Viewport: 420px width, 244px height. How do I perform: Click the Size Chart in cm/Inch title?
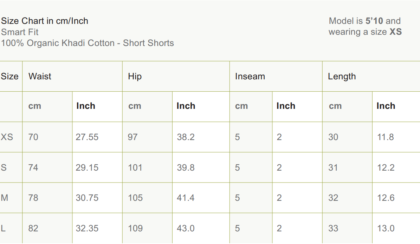coord(45,21)
